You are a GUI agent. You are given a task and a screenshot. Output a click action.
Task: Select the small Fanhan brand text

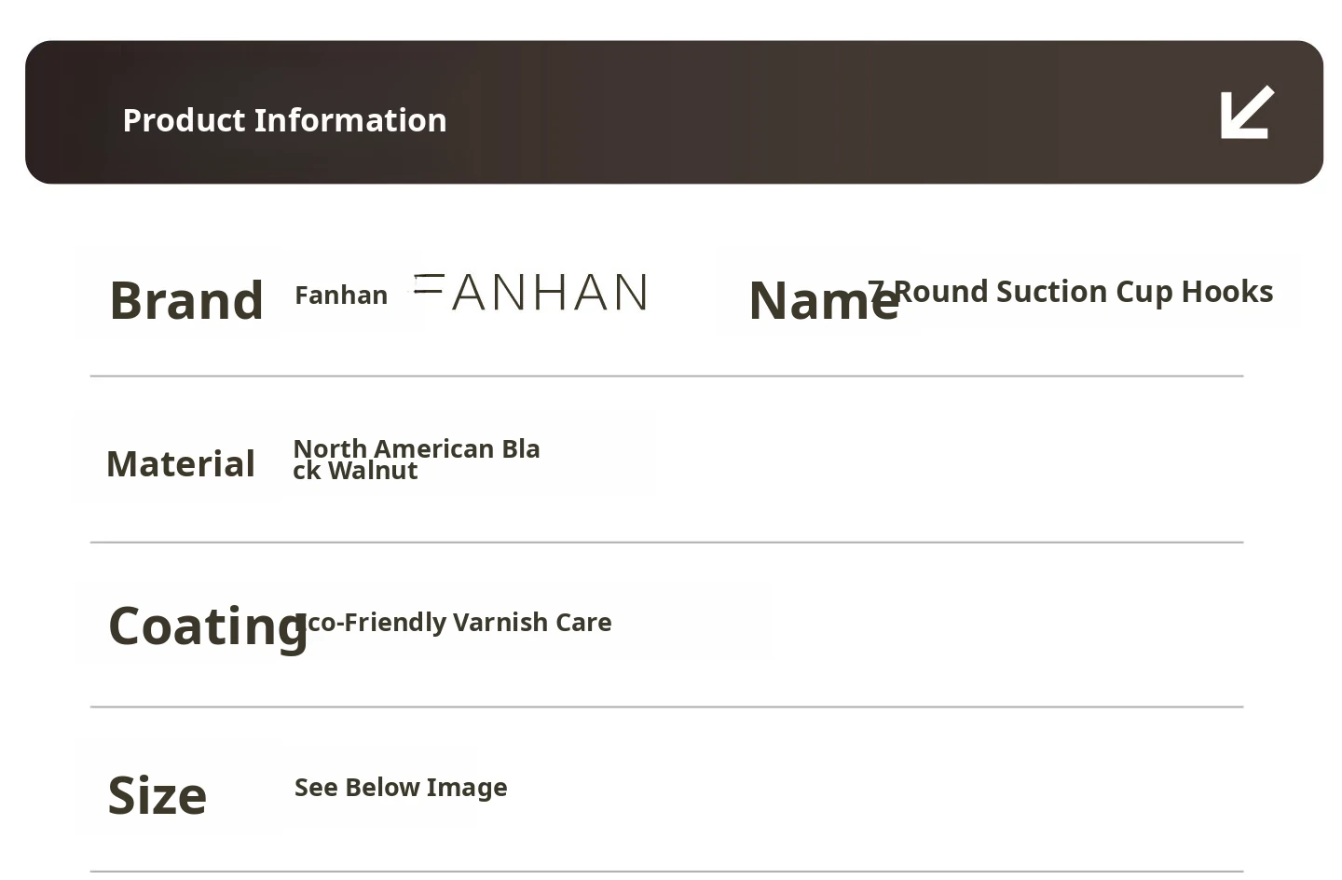coord(341,296)
